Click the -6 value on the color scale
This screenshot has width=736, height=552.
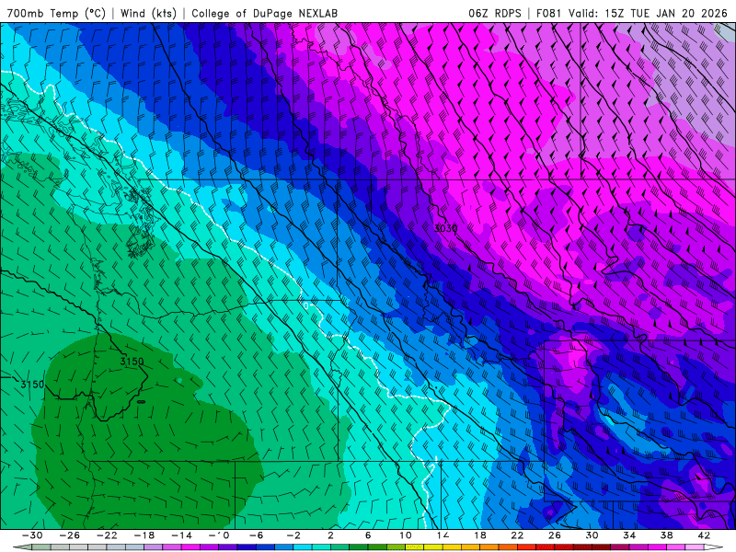(x=257, y=535)
